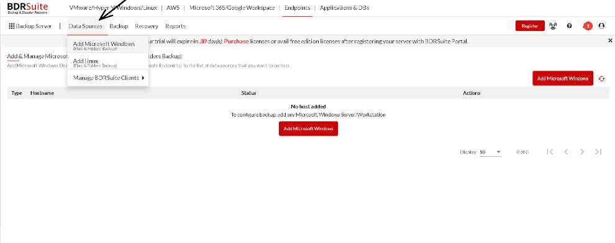
Task: Open the Data Sources menu
Action: 85,26
